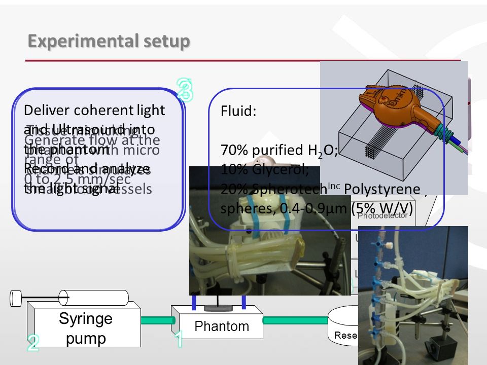The width and height of the screenshot is (487, 365).
Task: Select the syringe drawing above the pump
Action: 69,298
